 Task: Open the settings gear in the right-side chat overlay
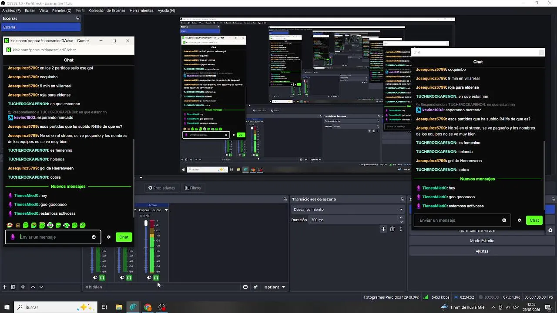[519, 220]
